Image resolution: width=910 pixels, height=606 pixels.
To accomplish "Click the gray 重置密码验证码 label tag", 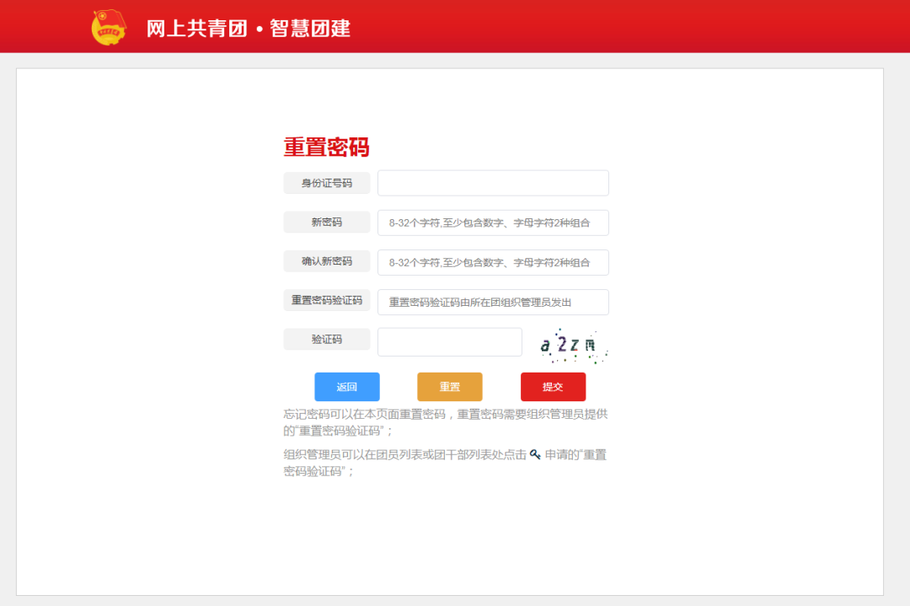I will 327,300.
